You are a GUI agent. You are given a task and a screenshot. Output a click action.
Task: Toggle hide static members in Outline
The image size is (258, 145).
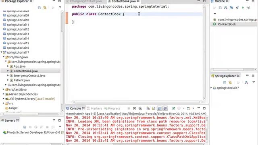point(237,8)
